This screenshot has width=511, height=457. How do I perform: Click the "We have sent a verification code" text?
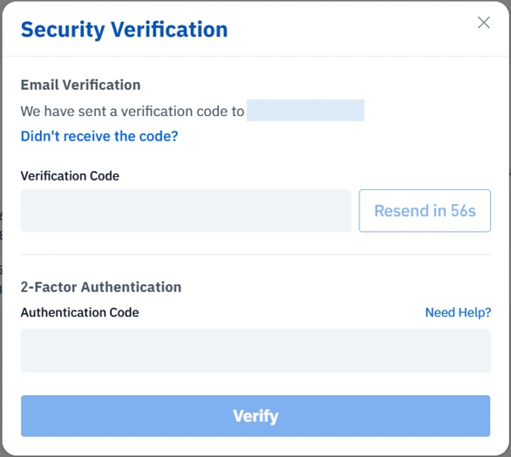tap(133, 111)
